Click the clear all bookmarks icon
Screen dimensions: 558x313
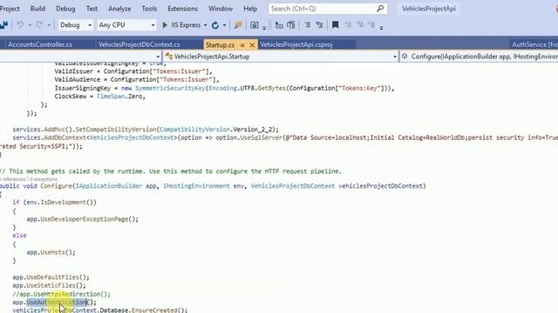click(x=371, y=24)
